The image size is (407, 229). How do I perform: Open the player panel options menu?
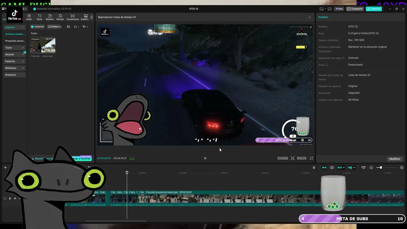coord(310,17)
